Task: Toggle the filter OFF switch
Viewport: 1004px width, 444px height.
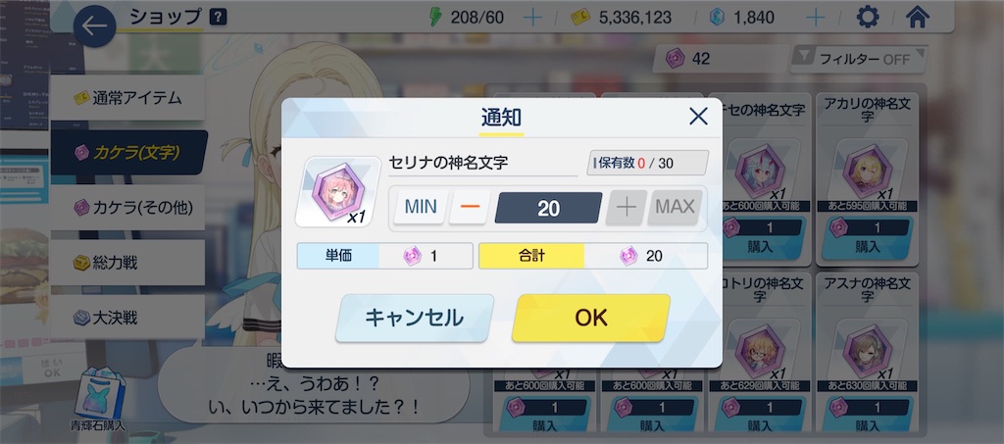Action: (x=859, y=60)
